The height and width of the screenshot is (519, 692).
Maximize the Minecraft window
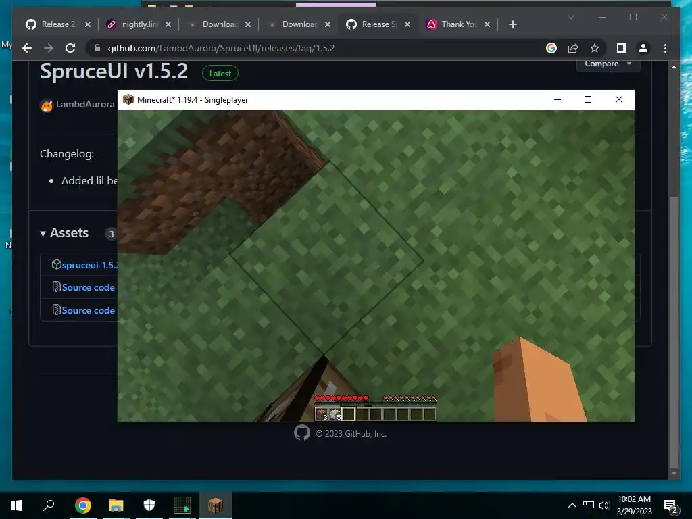coord(587,100)
